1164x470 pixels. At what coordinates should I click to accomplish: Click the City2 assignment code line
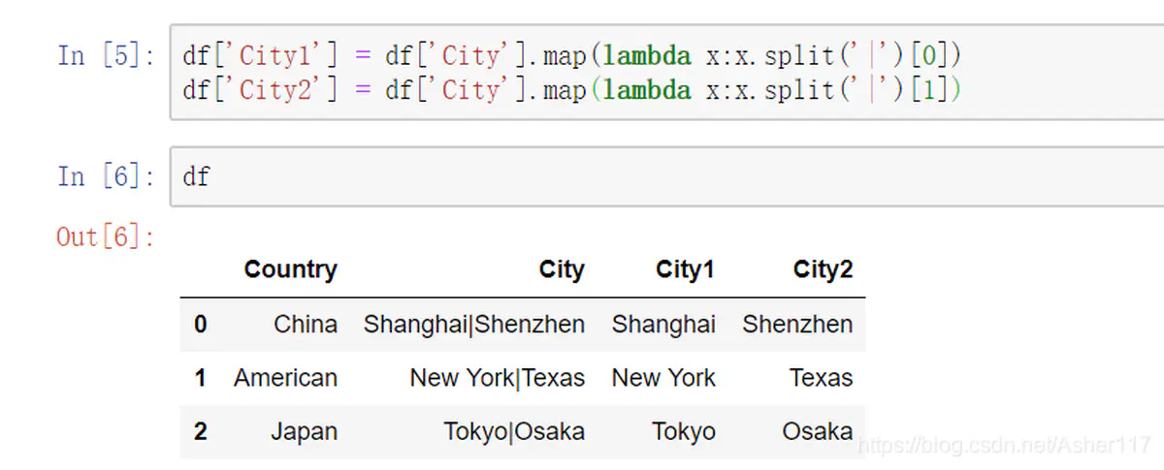pos(572,90)
